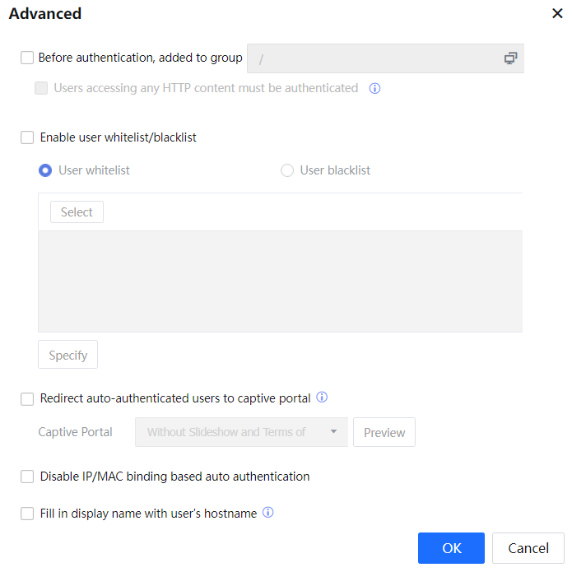Click info icon beside HTTP content authentication

374,88
